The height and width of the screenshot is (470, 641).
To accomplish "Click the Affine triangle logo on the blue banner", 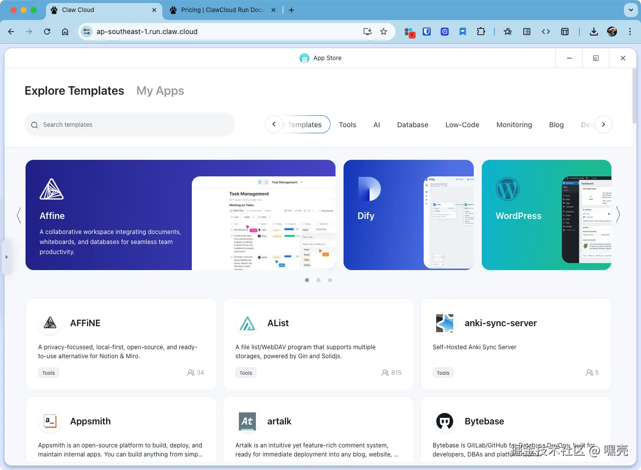I will 51,189.
